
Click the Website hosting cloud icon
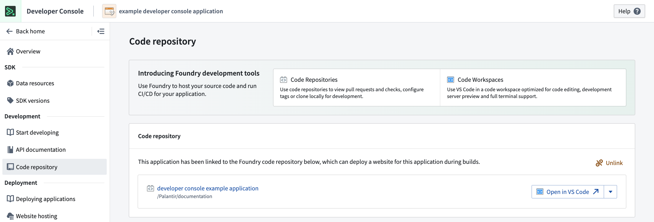point(10,216)
